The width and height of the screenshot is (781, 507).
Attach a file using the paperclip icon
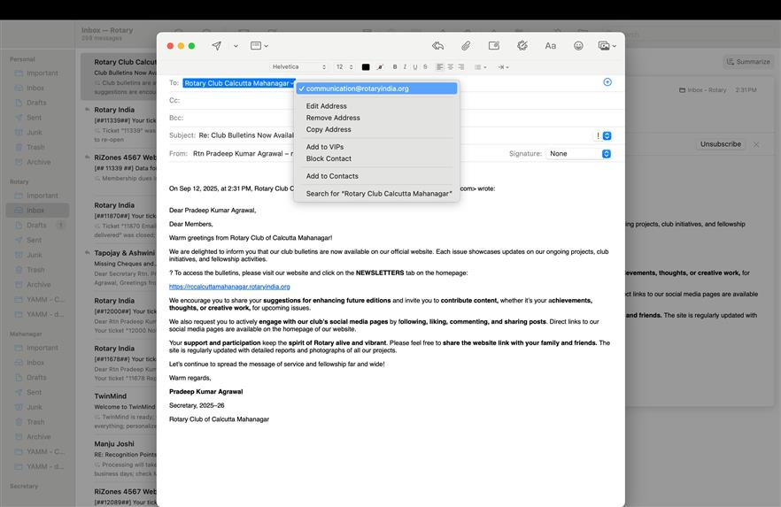coord(465,45)
